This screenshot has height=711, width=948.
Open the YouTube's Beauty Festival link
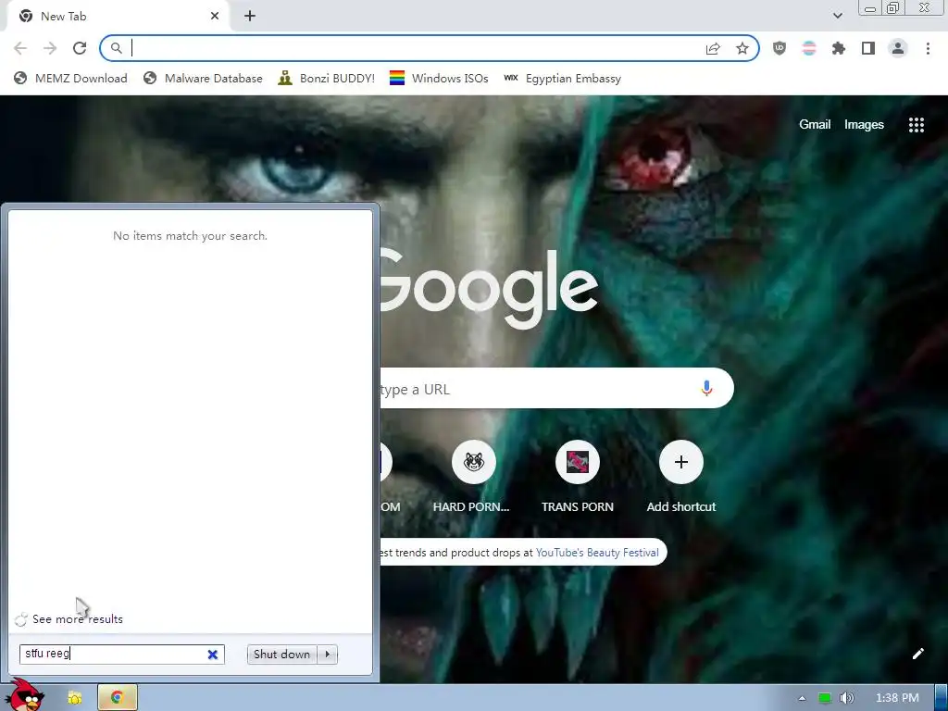597,553
